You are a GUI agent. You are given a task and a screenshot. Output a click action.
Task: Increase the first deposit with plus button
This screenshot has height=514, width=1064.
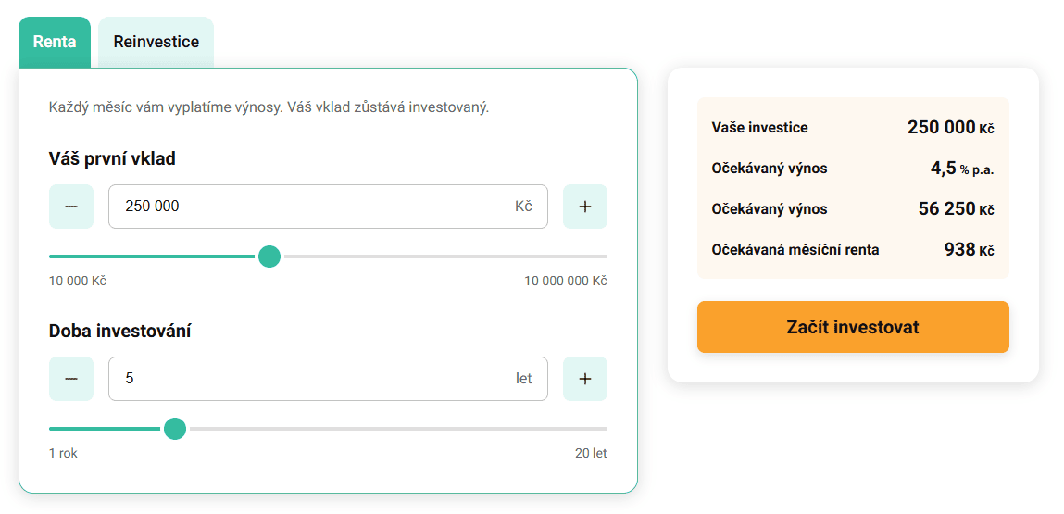584,207
